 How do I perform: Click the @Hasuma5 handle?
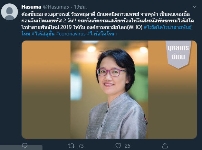[x=56, y=7]
